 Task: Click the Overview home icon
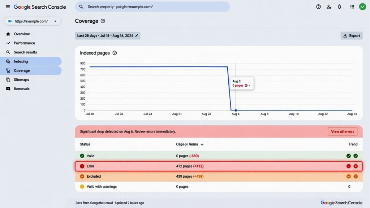[8, 34]
